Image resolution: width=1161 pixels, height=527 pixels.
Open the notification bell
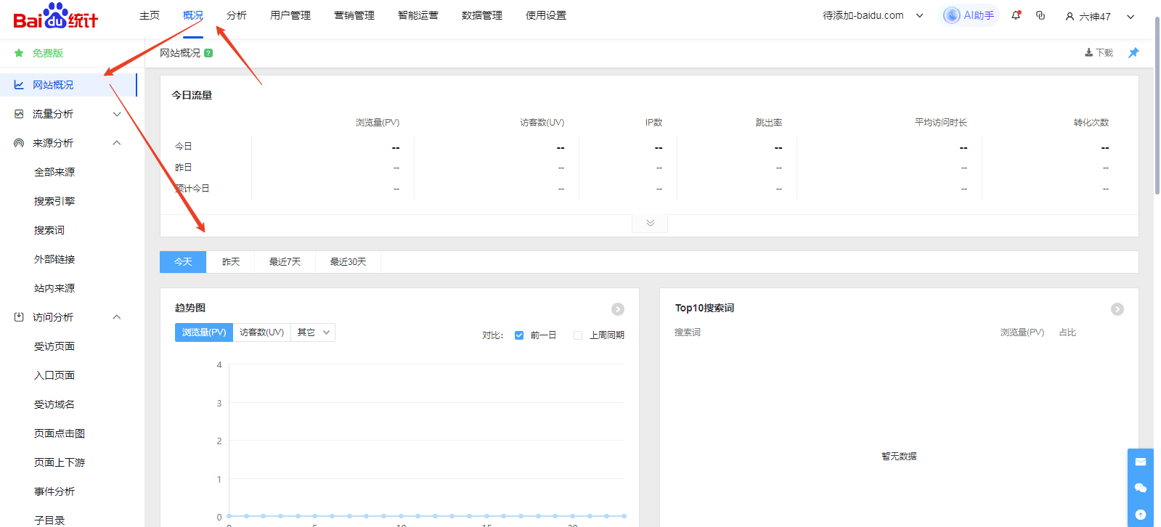point(1016,15)
